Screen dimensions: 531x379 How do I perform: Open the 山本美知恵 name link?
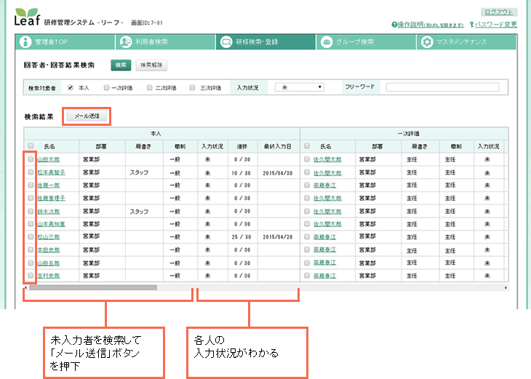pos(51,224)
